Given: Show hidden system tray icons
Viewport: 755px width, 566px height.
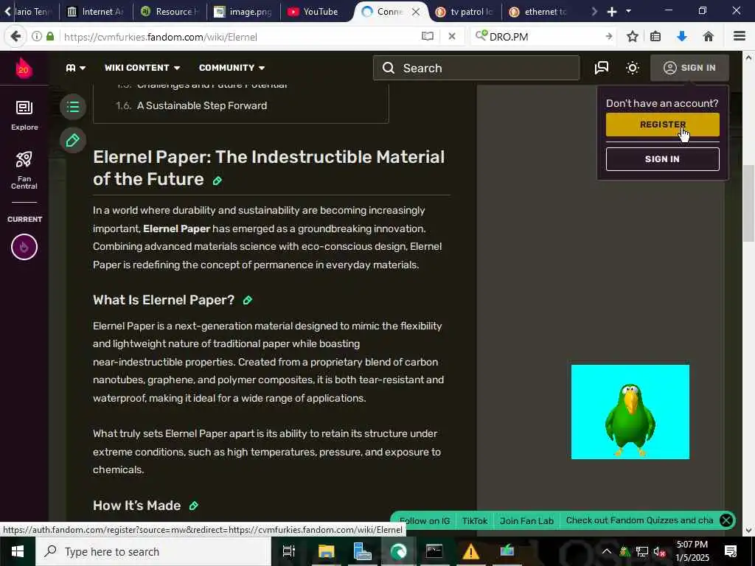Looking at the screenshot, I should pos(606,551).
